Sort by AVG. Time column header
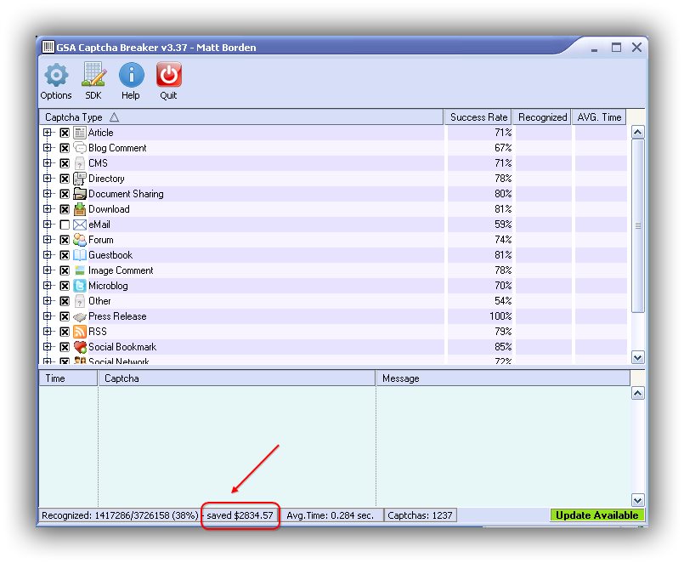684x563 pixels. pos(599,117)
